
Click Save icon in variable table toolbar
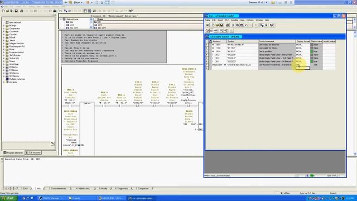221,25
